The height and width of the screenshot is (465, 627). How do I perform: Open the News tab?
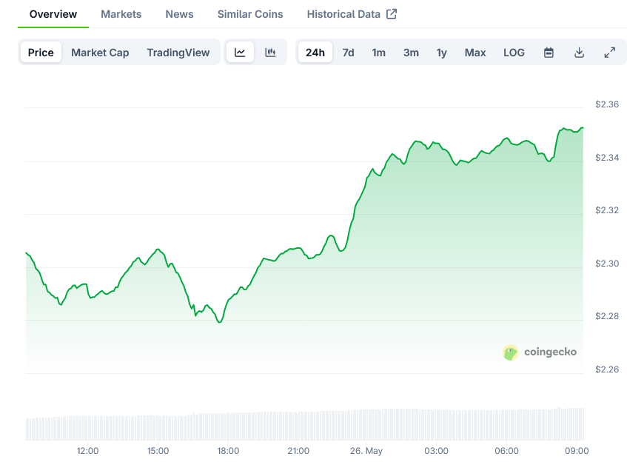(x=180, y=14)
